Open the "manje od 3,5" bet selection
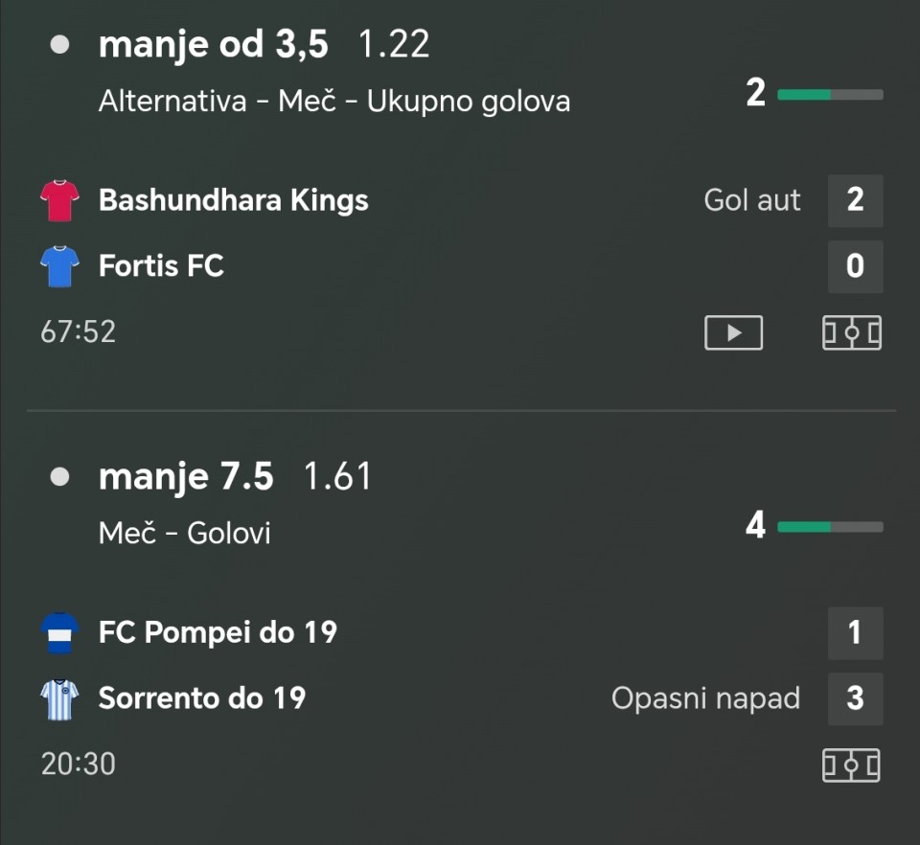Image resolution: width=920 pixels, height=845 pixels. 213,45
